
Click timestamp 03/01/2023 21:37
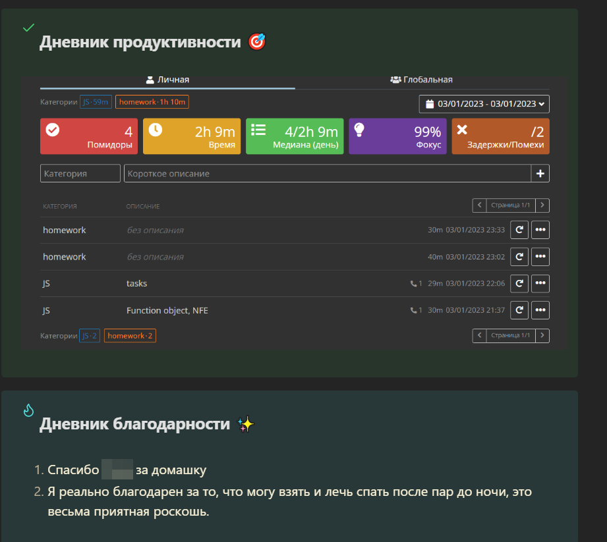click(x=475, y=310)
